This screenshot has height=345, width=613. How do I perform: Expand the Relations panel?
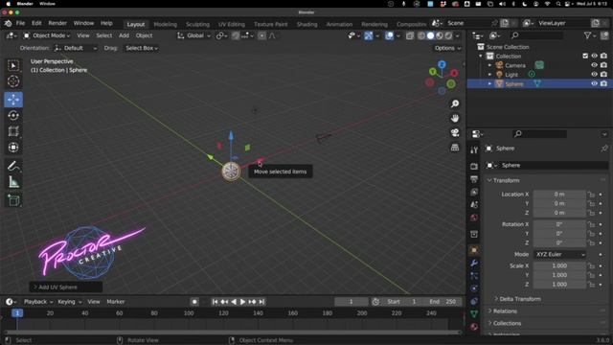pyautogui.click(x=505, y=311)
